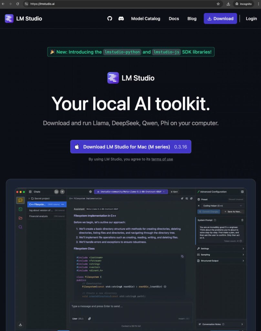Open Model Catalog
The height and width of the screenshot is (331, 261).
[x=146, y=18]
